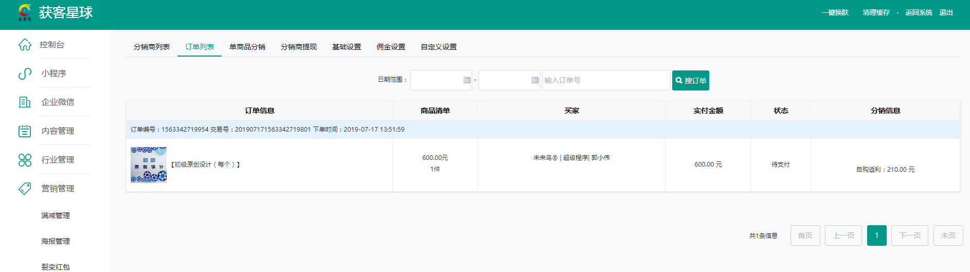Open start date calendar picker icon
The width and height of the screenshot is (970, 272).
point(466,80)
